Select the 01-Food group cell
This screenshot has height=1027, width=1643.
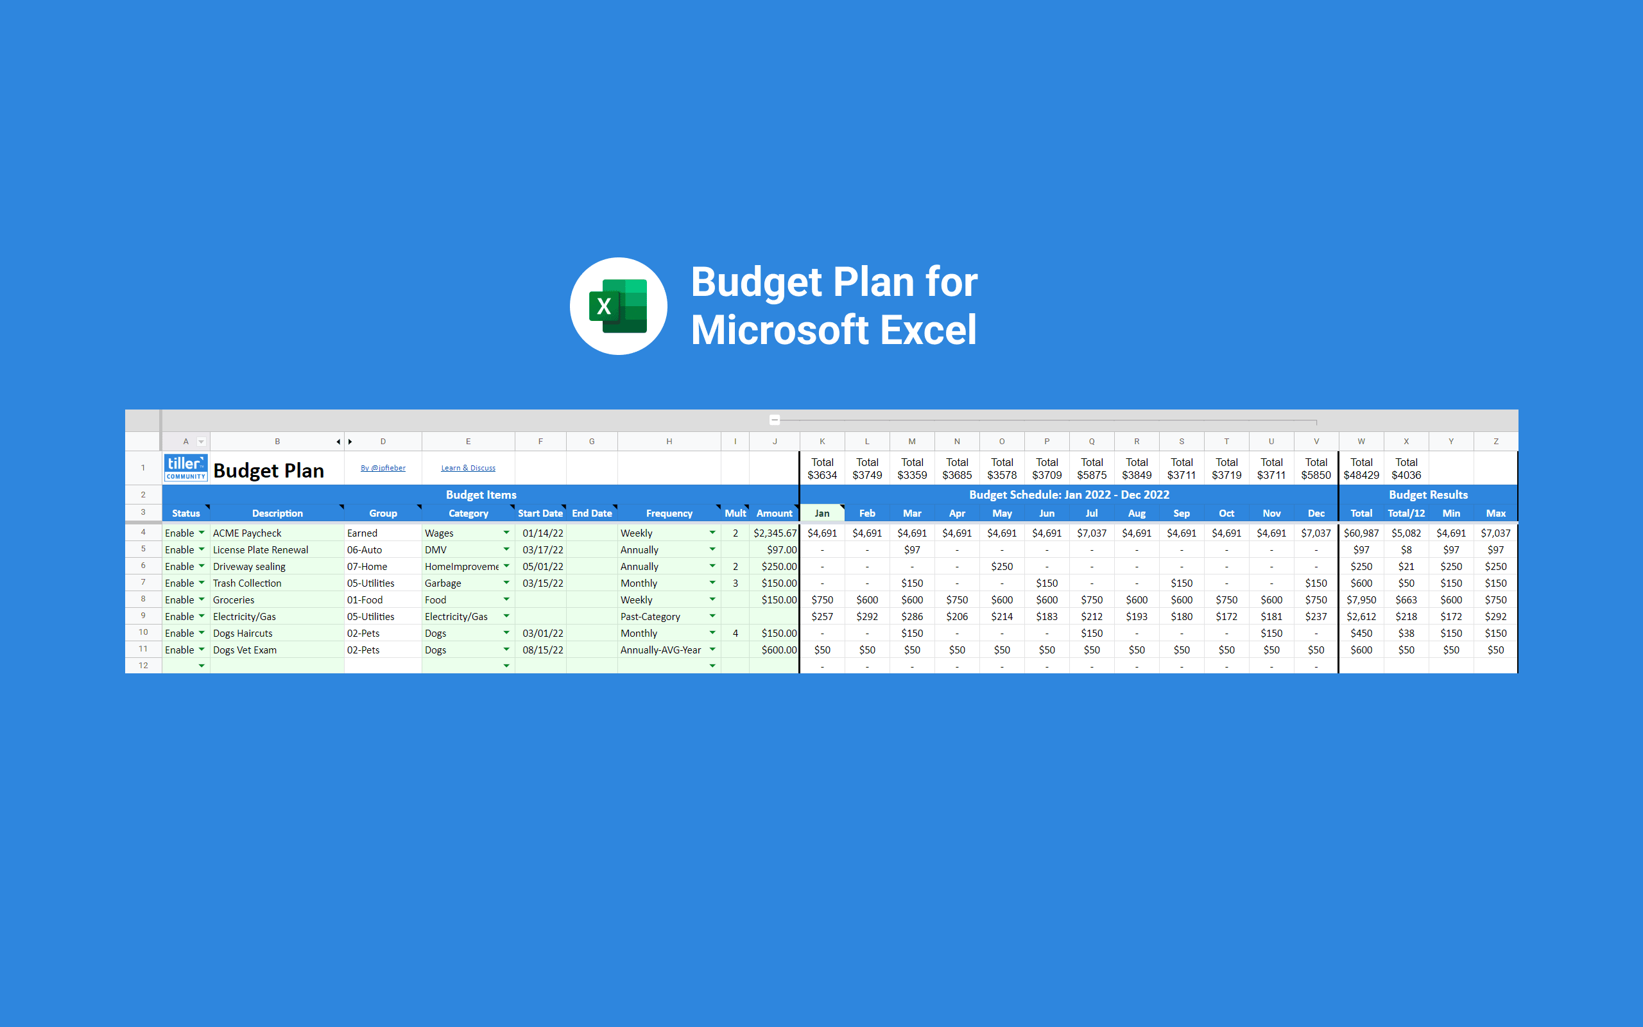pyautogui.click(x=383, y=599)
